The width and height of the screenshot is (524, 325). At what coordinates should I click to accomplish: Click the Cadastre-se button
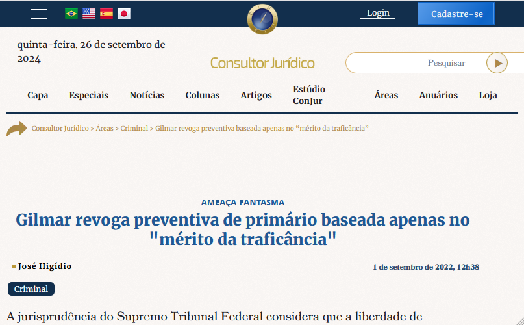456,14
